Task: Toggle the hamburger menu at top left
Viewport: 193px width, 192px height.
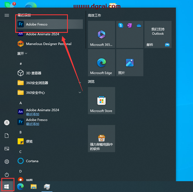Action: (x=7, y=15)
